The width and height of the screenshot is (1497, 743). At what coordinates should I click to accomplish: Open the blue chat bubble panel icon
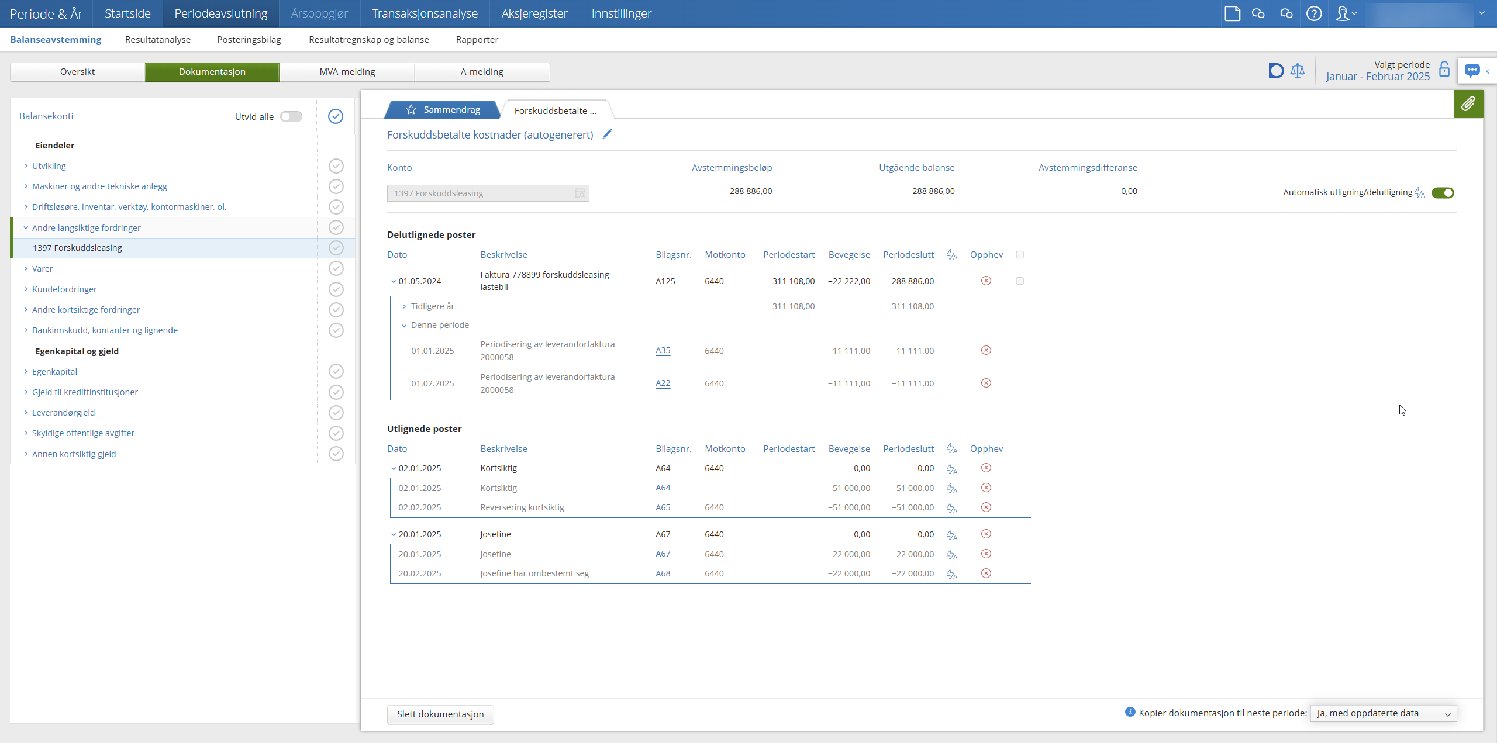click(x=1472, y=71)
